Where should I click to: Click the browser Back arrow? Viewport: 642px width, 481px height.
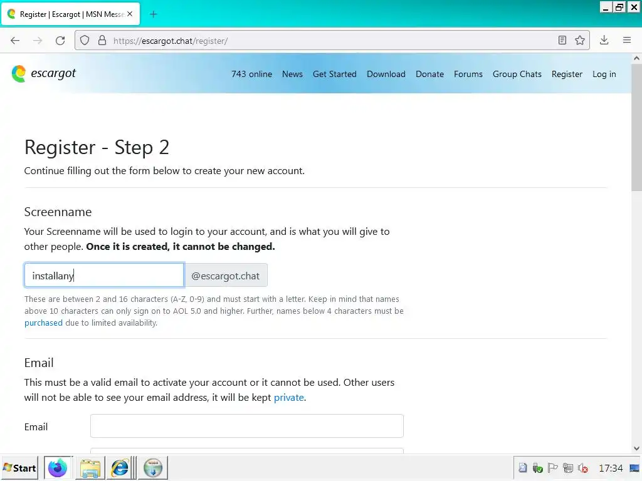[x=15, y=41]
